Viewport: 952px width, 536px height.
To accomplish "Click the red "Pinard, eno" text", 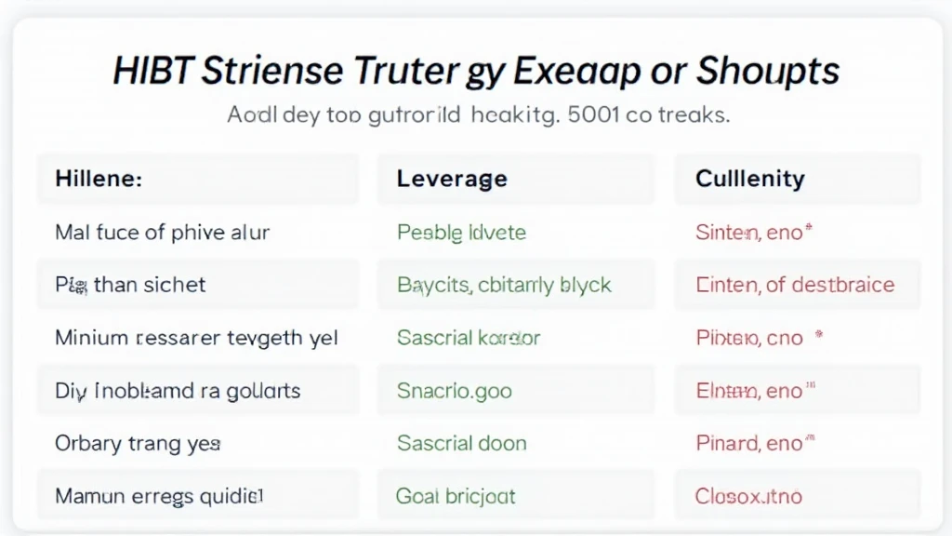I will pos(749,444).
